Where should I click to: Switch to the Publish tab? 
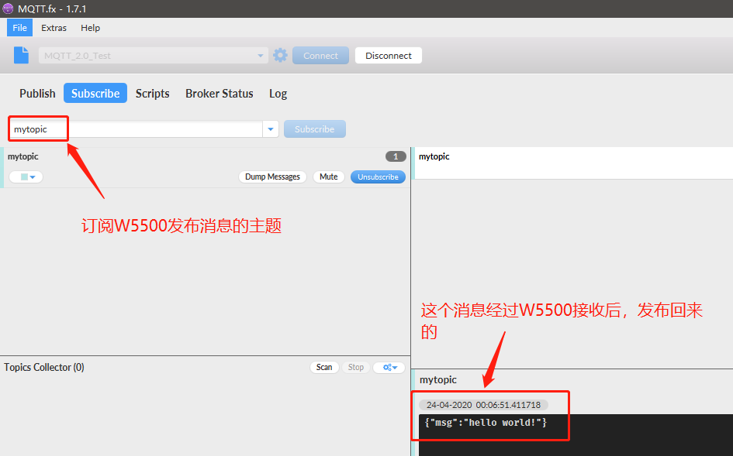(37, 94)
